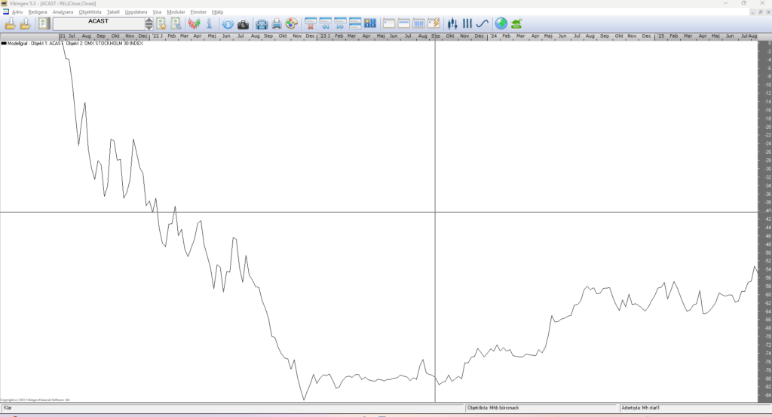
Task: Switch to candlestick chart type
Action: click(x=452, y=23)
